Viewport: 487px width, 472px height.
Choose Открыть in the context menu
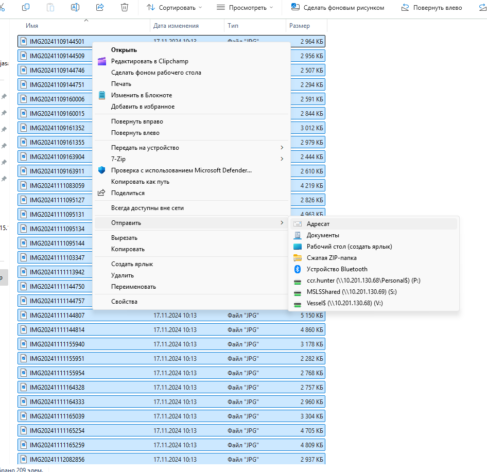(192, 50)
